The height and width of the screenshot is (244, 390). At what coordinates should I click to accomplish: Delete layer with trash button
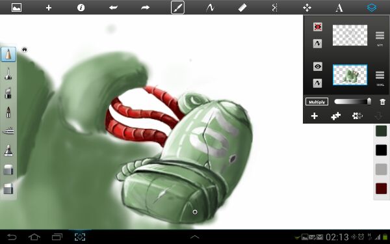point(383,102)
